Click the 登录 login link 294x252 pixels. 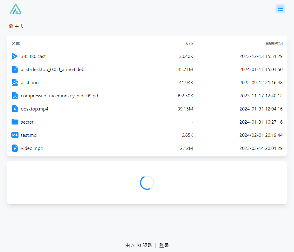point(164,245)
